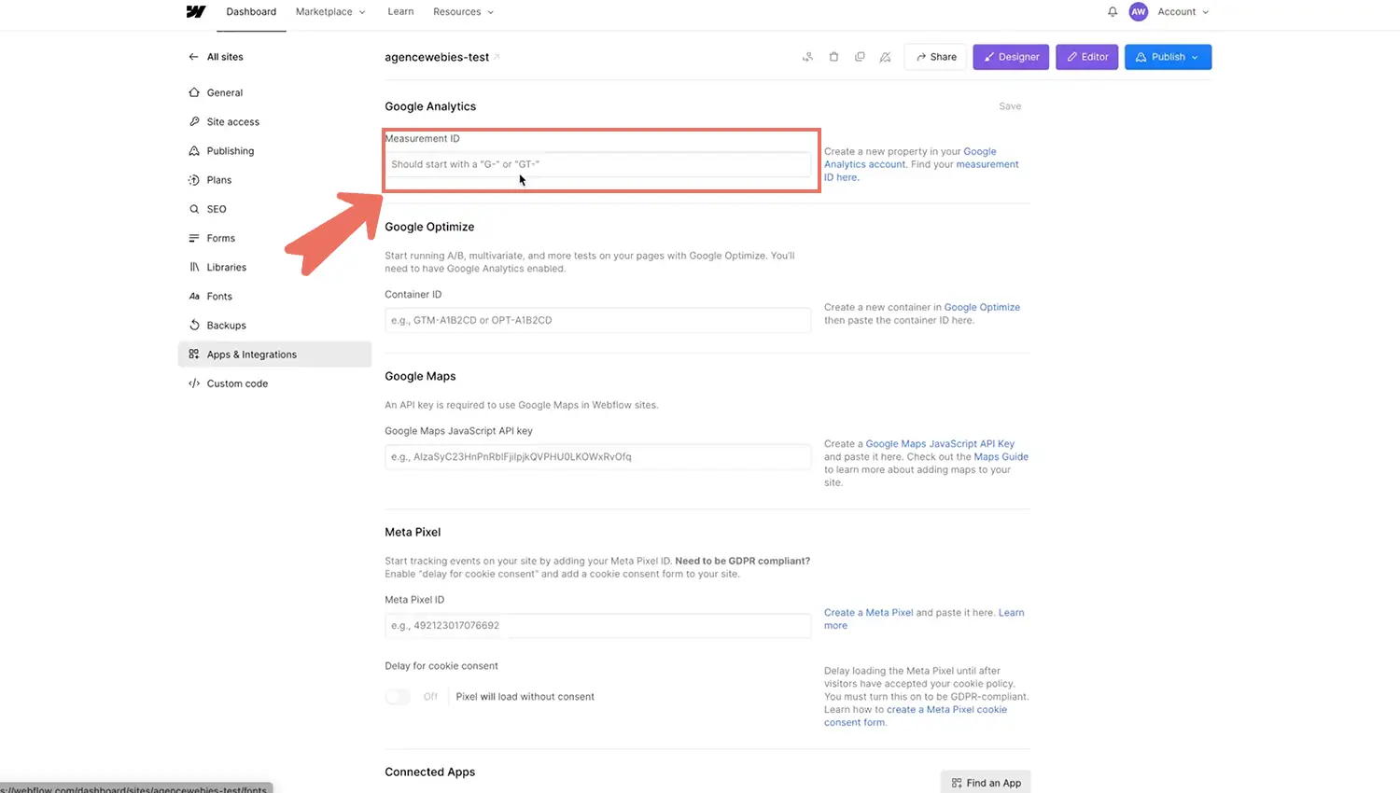1400x793 pixels.
Task: Click the agencewebies-test site title
Action: pos(437,57)
